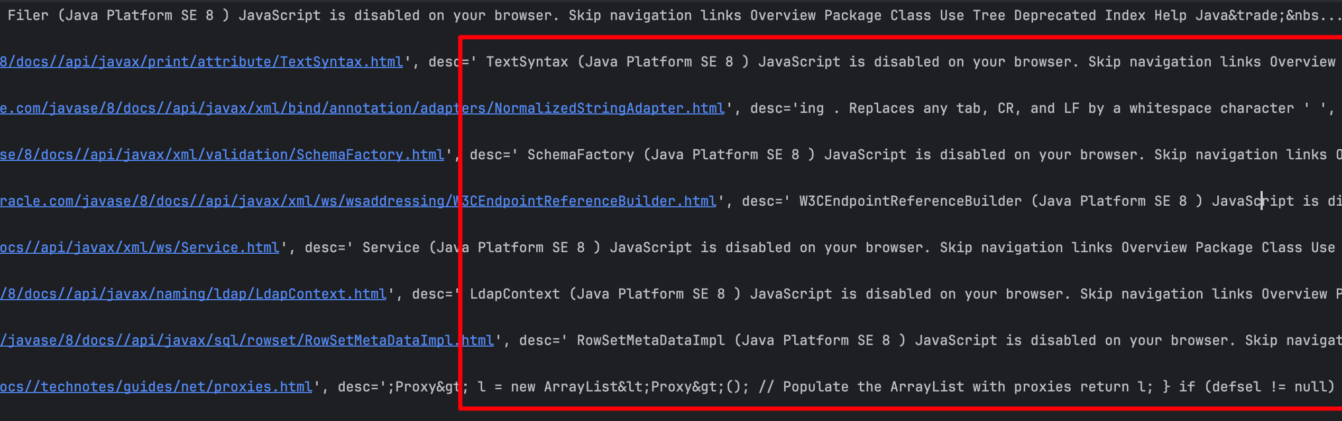Open the net/proxies.html technotes link
Viewport: 1342px width, 421px height.
[156, 387]
